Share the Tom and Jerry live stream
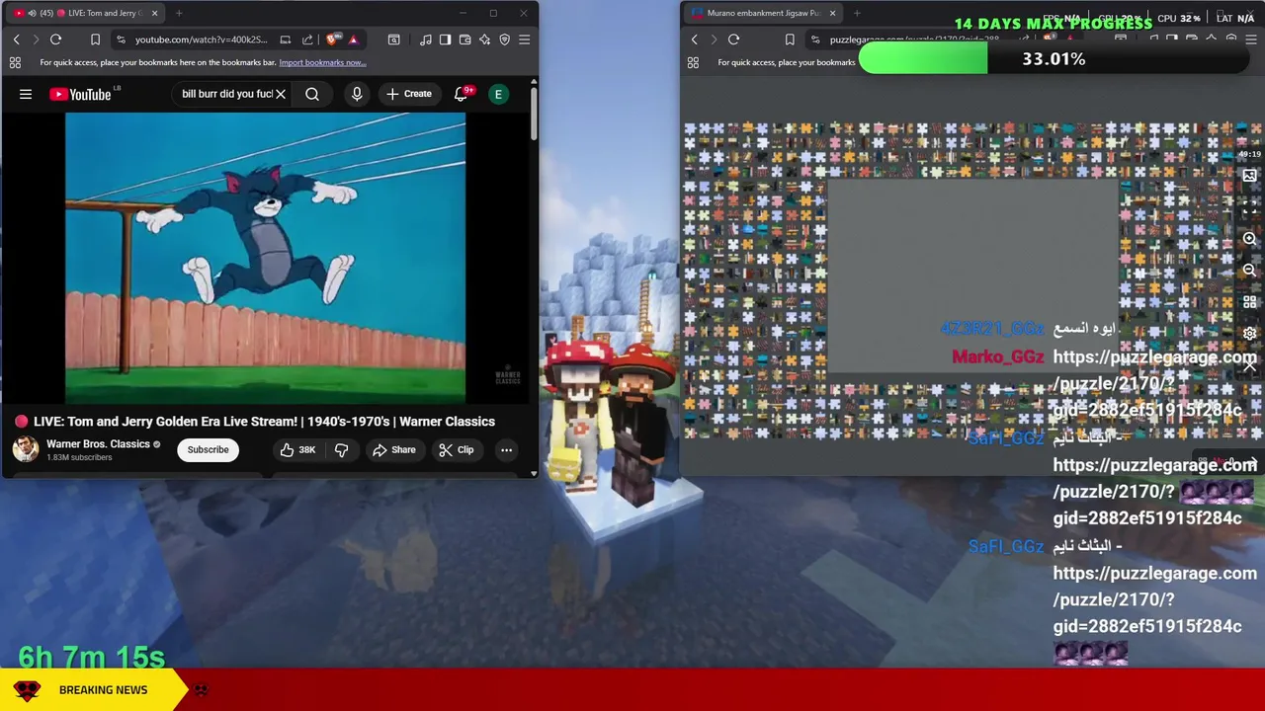 point(394,449)
